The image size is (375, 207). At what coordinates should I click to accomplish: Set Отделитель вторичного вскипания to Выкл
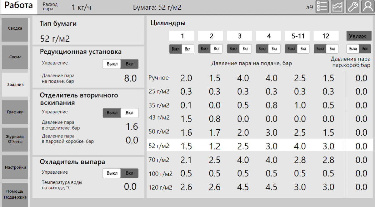coord(112,113)
